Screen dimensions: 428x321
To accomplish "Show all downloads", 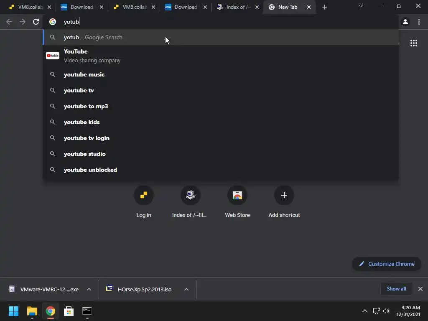I will [396, 289].
